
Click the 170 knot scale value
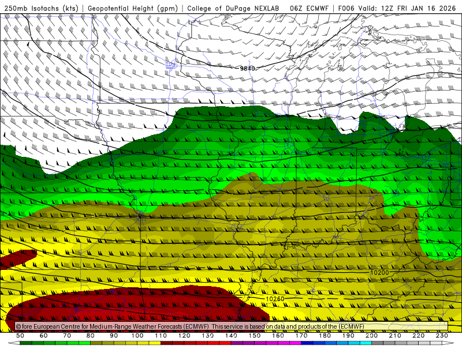301,336
